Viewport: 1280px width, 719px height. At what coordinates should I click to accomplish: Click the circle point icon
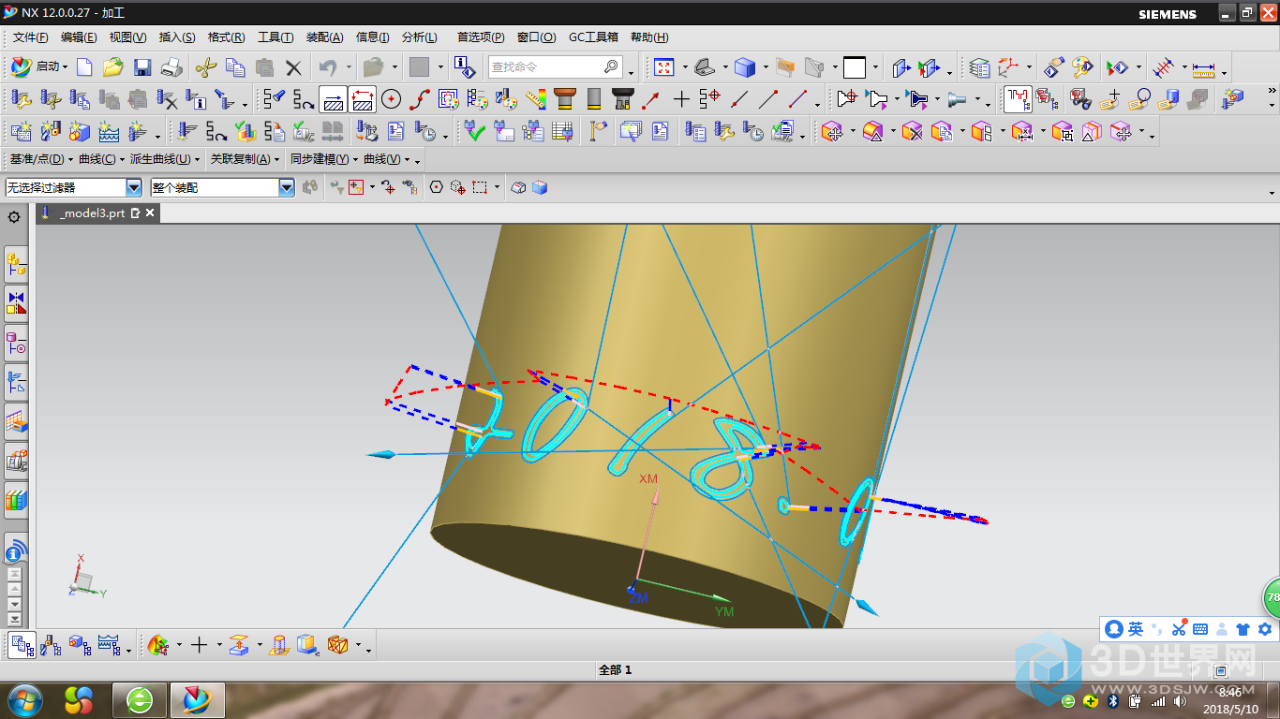point(391,98)
